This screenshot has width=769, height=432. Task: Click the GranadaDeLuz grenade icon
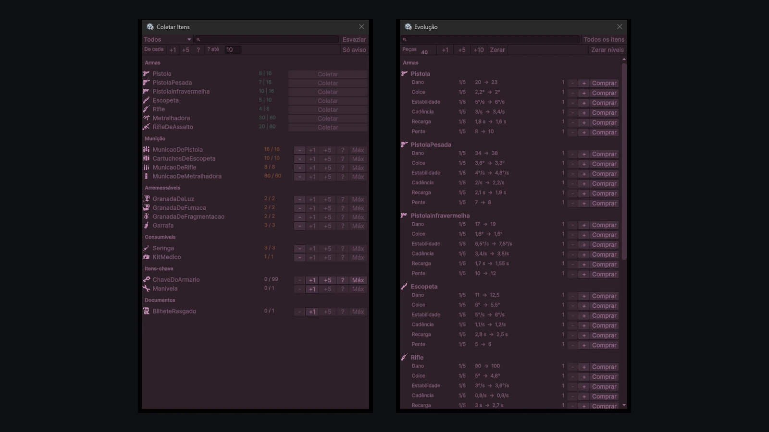click(x=146, y=199)
